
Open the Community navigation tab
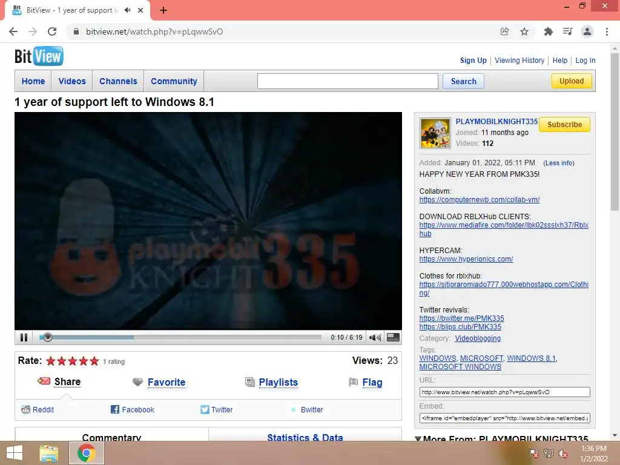click(174, 81)
